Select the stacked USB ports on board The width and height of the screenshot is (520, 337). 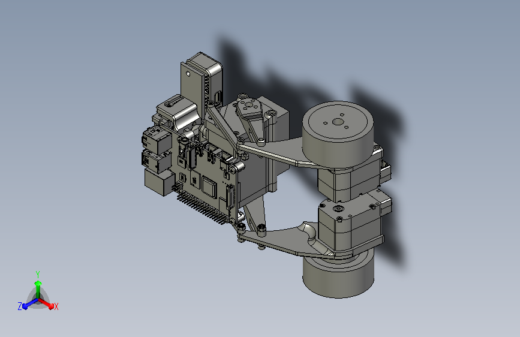coord(157,149)
